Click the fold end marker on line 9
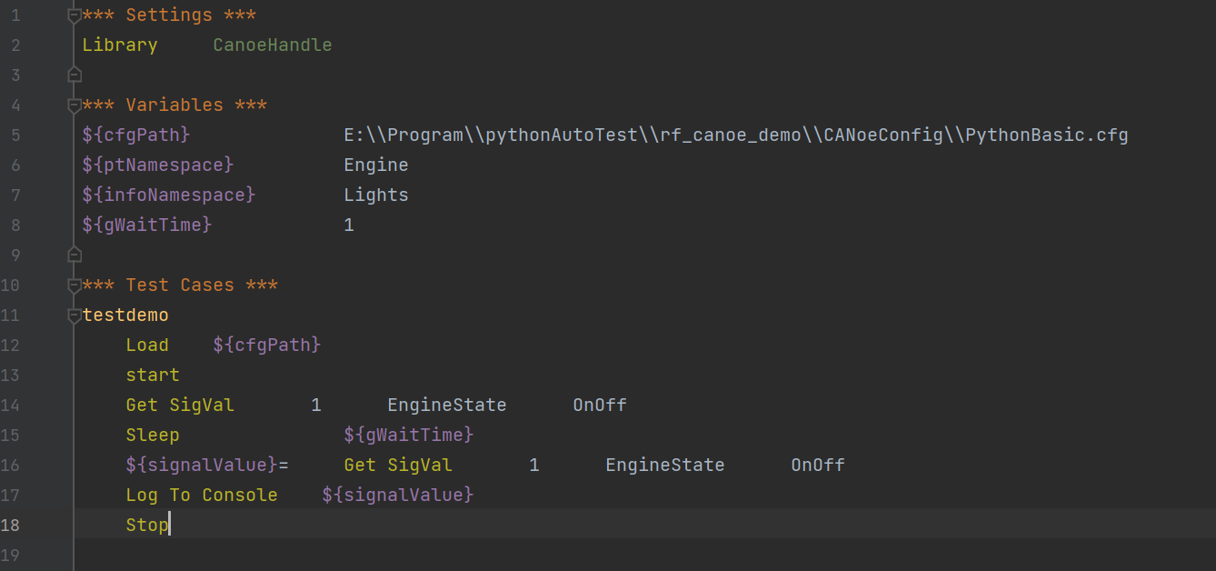This screenshot has height=571, width=1216. (x=75, y=255)
